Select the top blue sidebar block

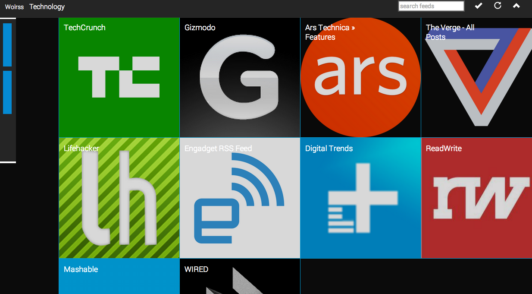click(7, 45)
